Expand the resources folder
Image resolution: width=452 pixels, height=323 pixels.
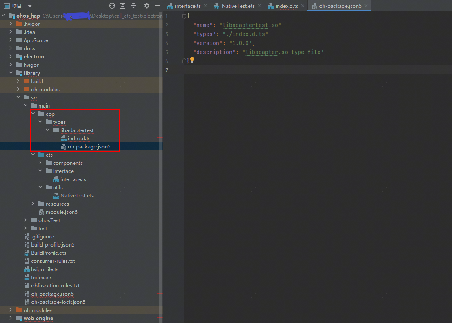[33, 204]
